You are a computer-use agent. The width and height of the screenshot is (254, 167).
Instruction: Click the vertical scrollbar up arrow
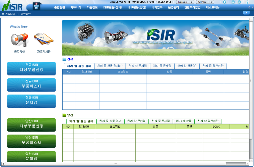click(x=251, y=20)
